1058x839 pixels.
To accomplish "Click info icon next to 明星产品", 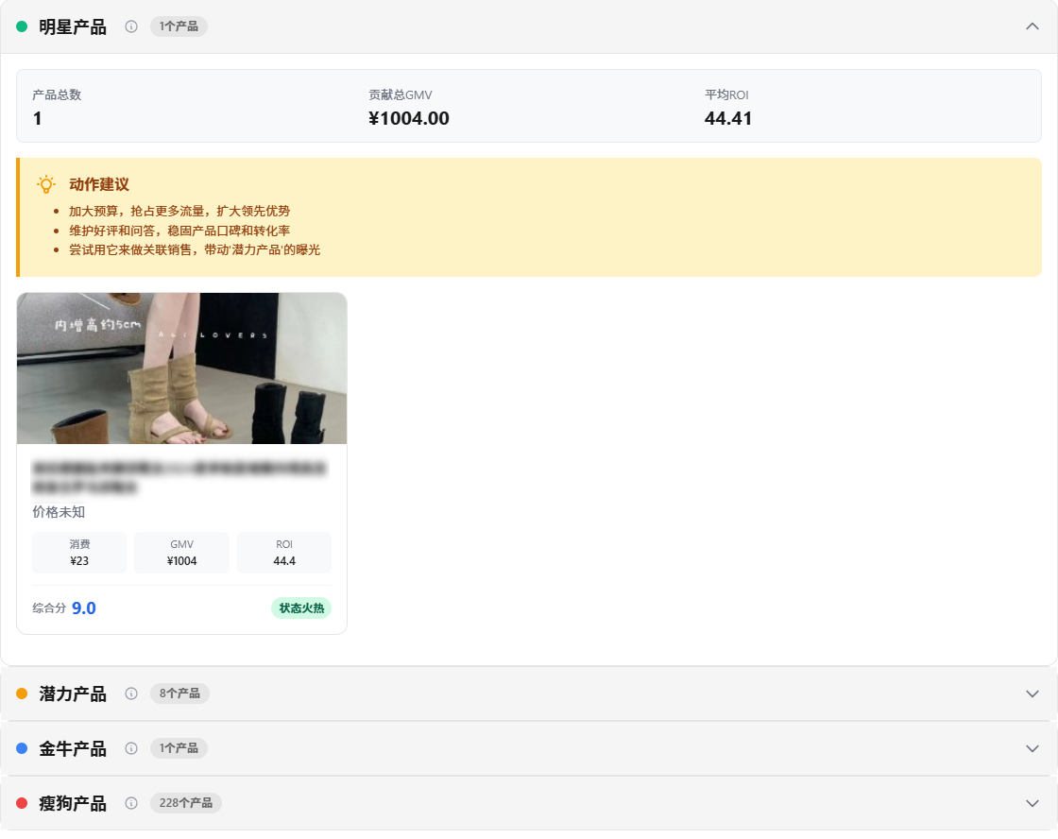I will [131, 26].
